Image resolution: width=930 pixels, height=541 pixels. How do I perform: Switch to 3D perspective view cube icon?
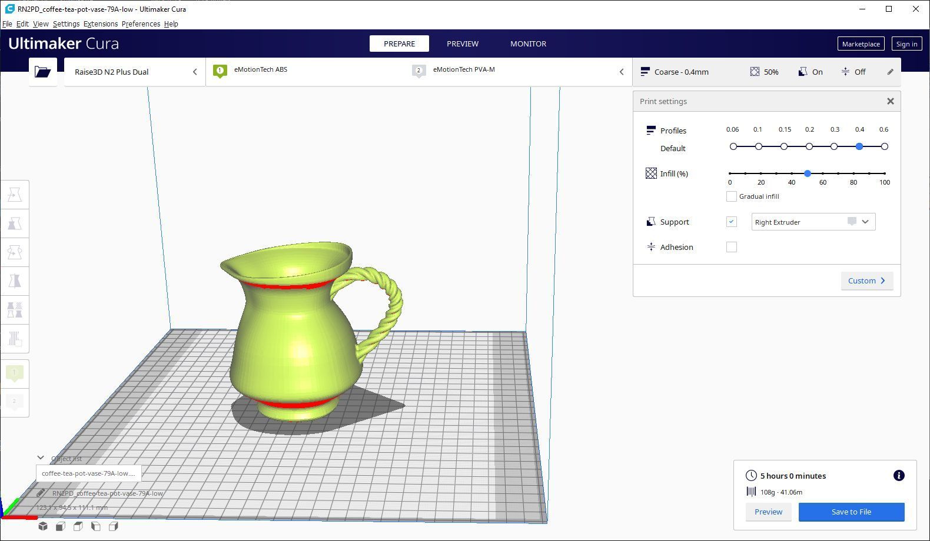click(43, 526)
